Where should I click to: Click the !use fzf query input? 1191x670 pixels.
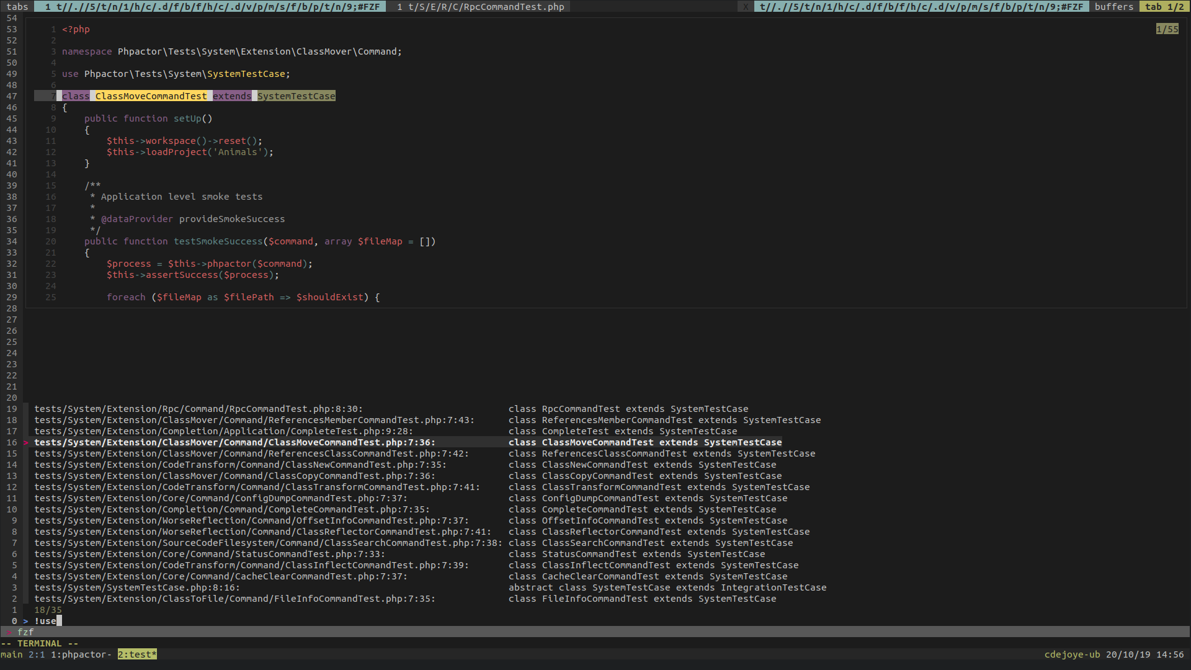point(46,621)
